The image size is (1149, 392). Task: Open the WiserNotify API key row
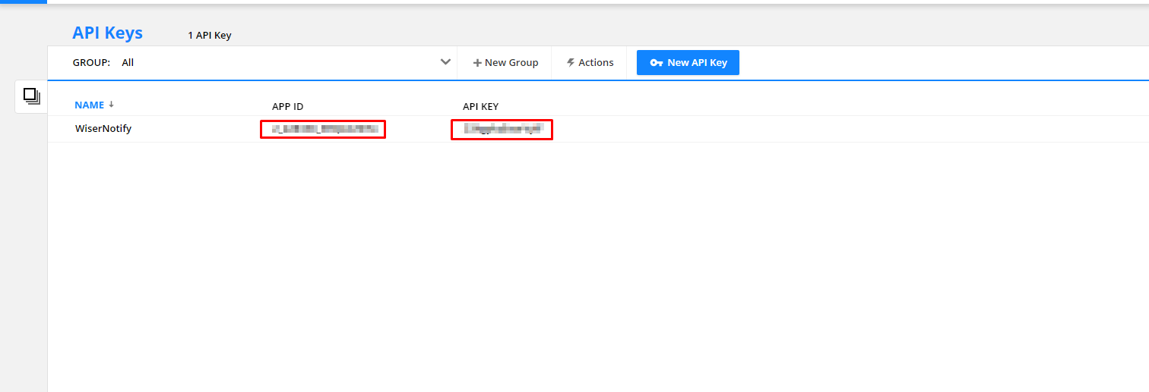click(103, 129)
